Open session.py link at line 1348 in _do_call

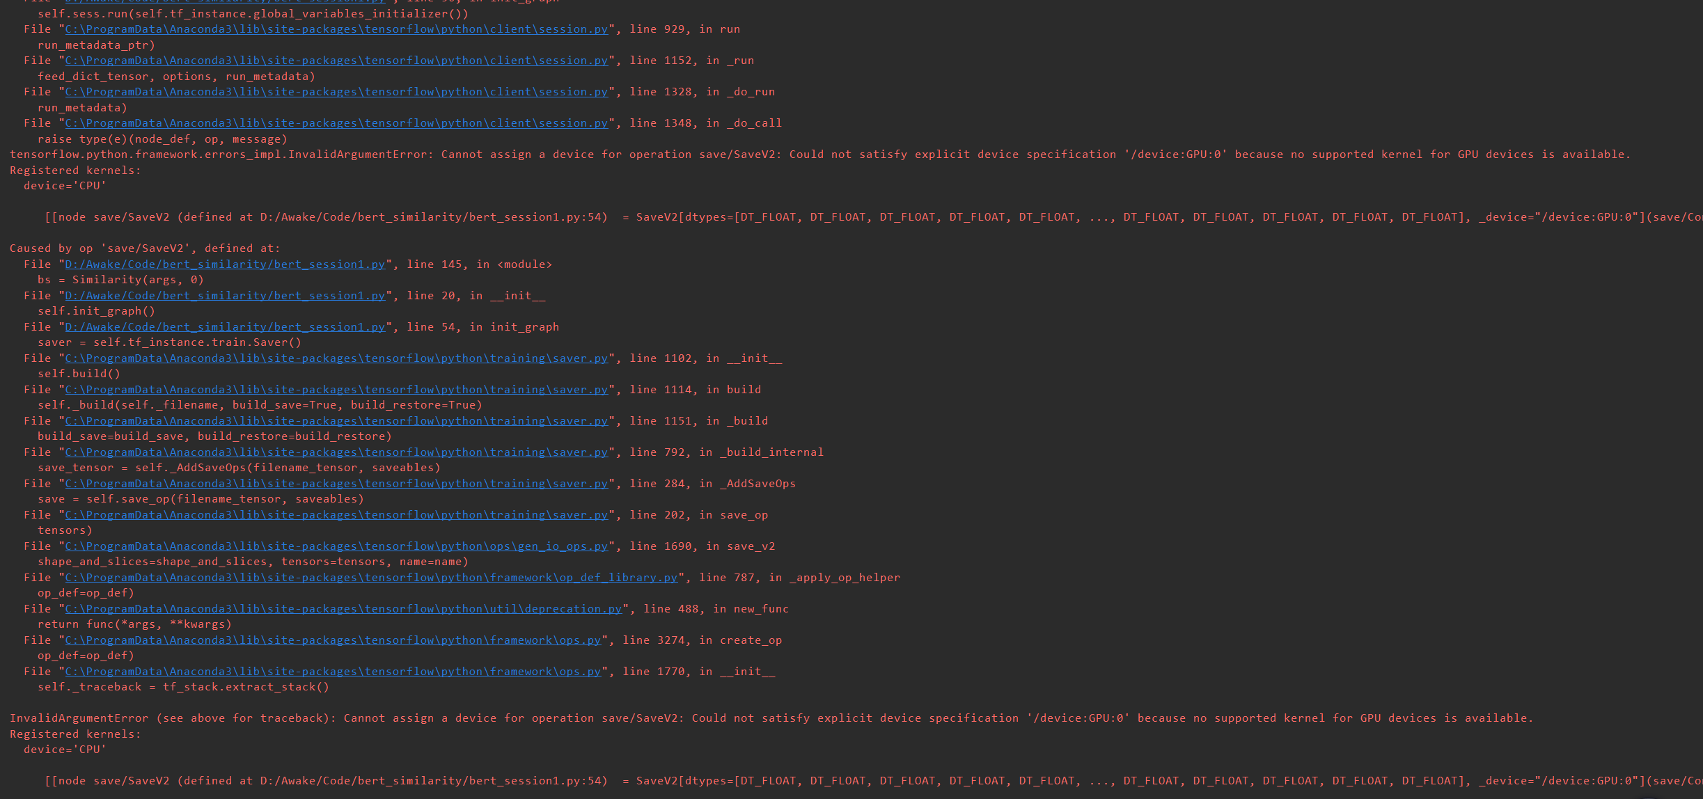336,122
